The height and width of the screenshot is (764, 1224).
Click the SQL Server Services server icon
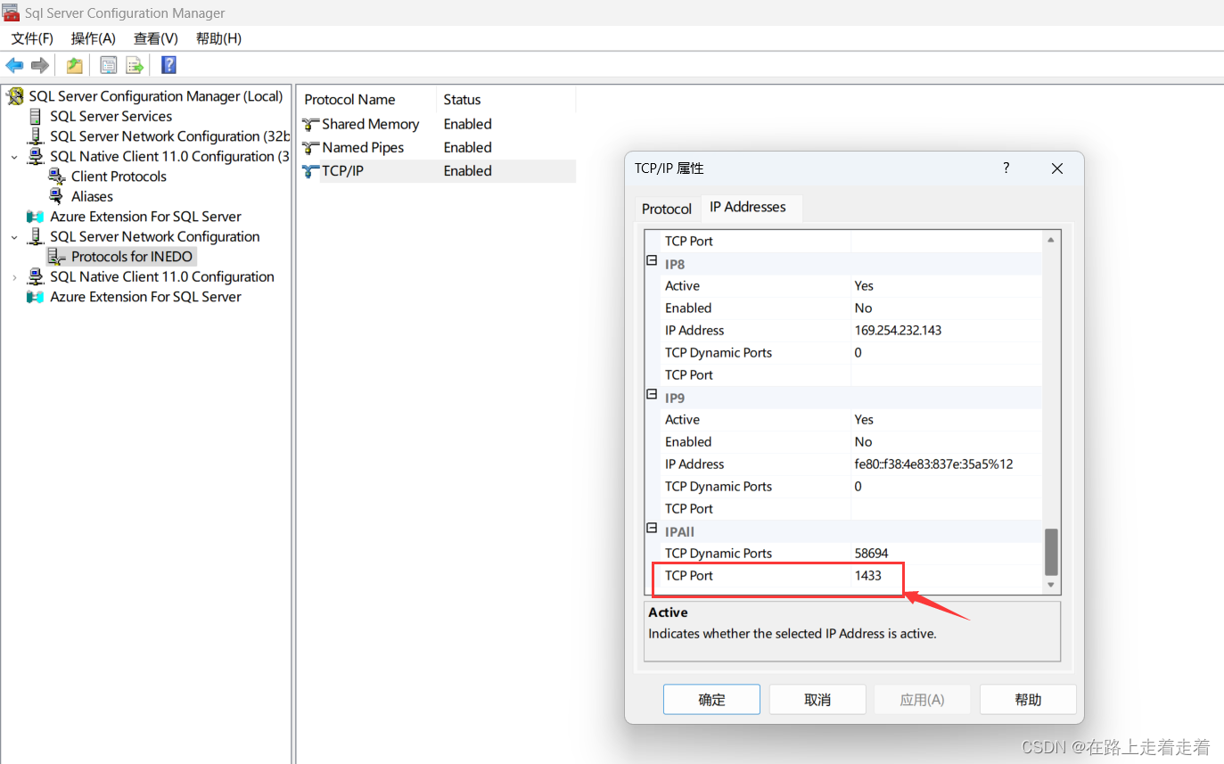coord(36,116)
